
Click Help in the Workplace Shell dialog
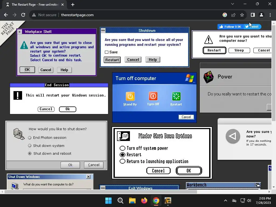64,70
